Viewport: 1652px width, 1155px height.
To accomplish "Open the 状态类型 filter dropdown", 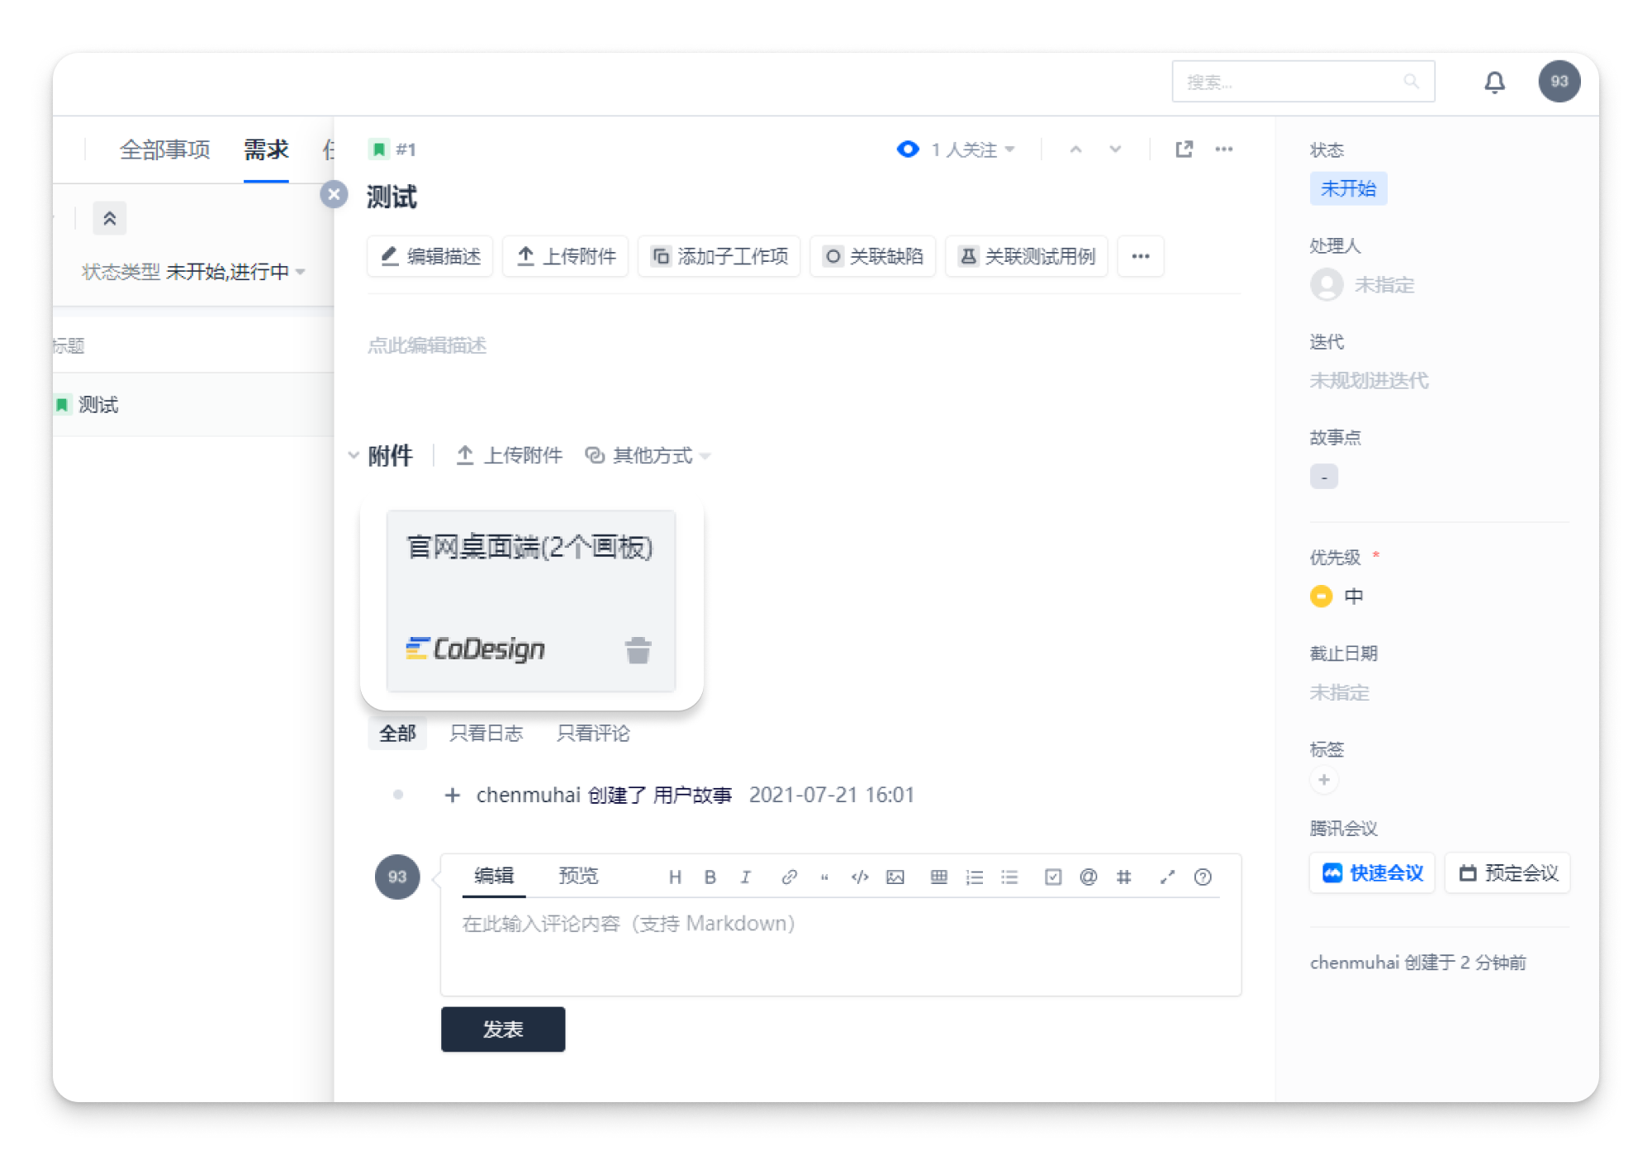I will coord(194,272).
